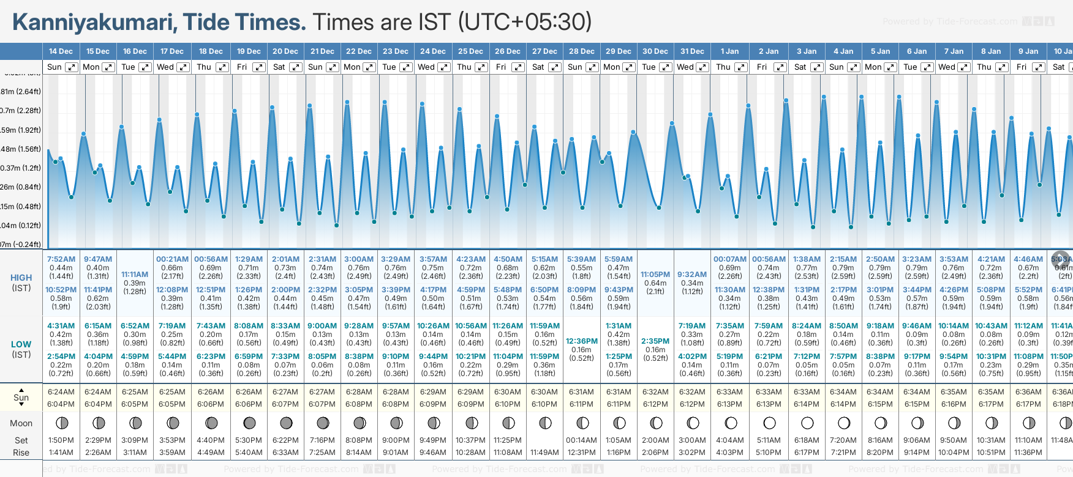Select the 22 Dec date header
Image resolution: width=1073 pixels, height=477 pixels.
(x=358, y=51)
